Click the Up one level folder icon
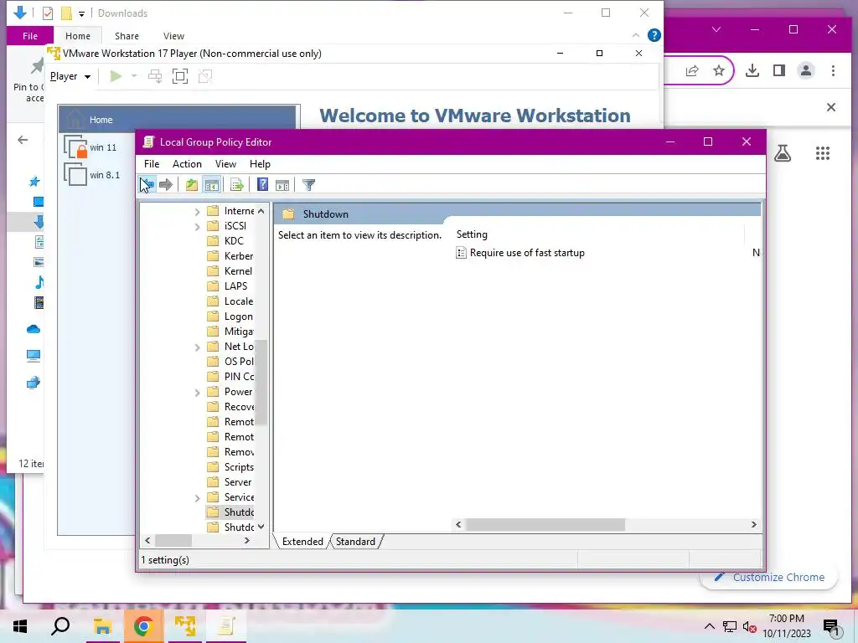 [x=192, y=185]
